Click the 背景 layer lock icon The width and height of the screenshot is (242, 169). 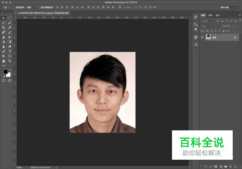pos(235,38)
